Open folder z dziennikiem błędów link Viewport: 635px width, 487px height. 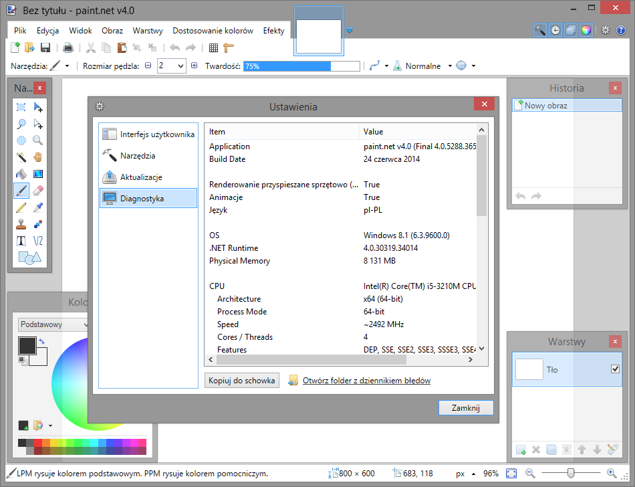point(366,381)
